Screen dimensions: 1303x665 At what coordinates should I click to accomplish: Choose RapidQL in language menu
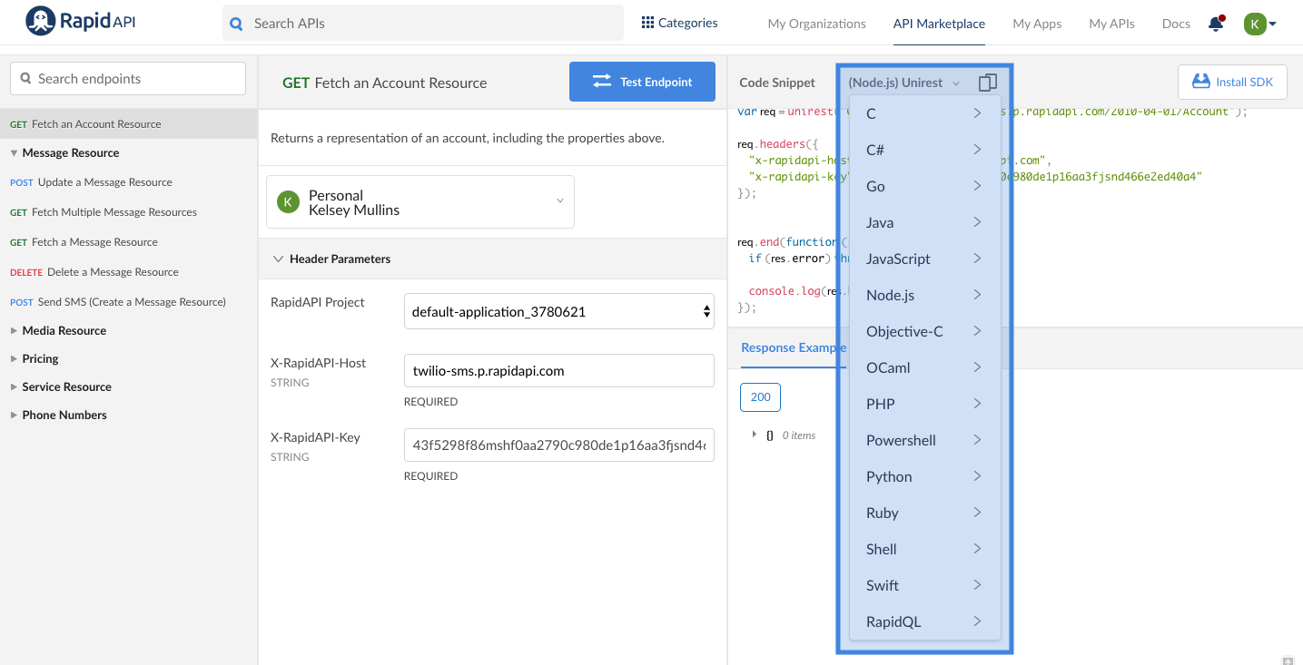pyautogui.click(x=924, y=621)
